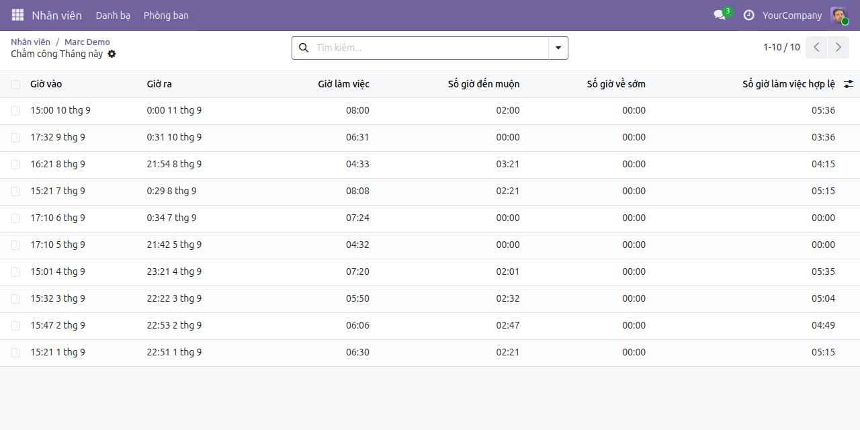Click the magnifier search icon
The image size is (860, 430).
click(x=303, y=48)
